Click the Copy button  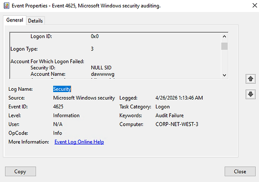[x=20, y=171]
